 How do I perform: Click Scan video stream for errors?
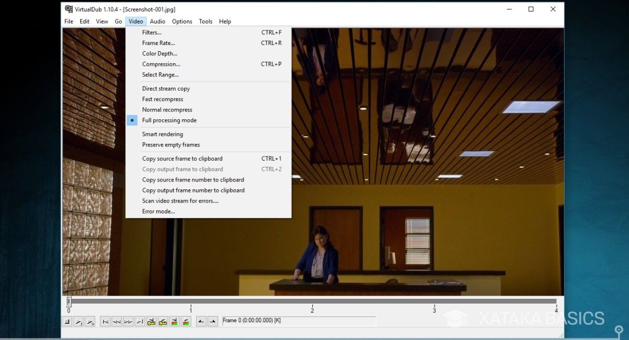coord(209,201)
